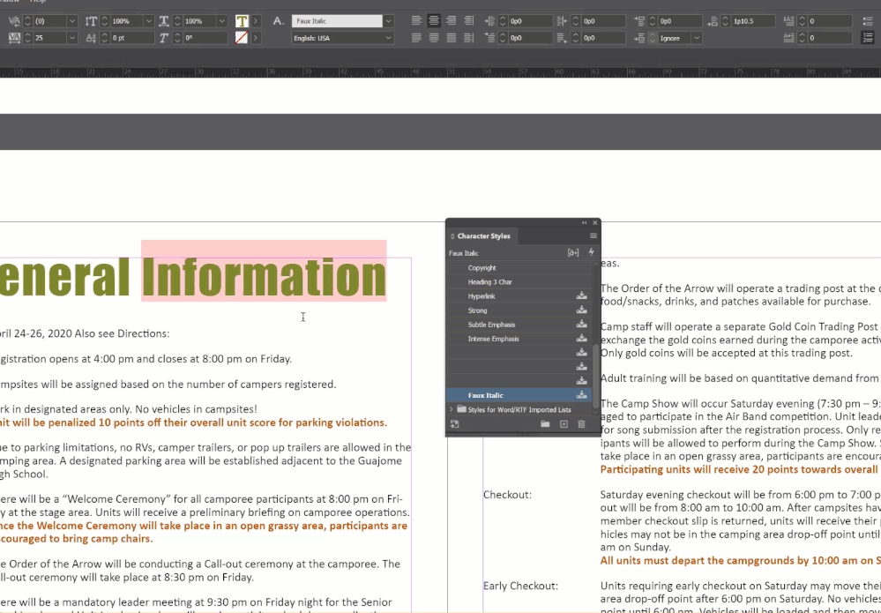Click the baseline shift icon
Screen dimensions: 881x613
click(91, 38)
